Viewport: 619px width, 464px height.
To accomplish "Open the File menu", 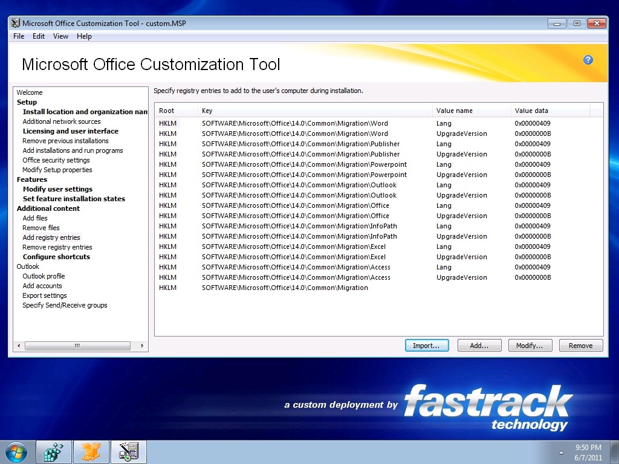I will (19, 36).
